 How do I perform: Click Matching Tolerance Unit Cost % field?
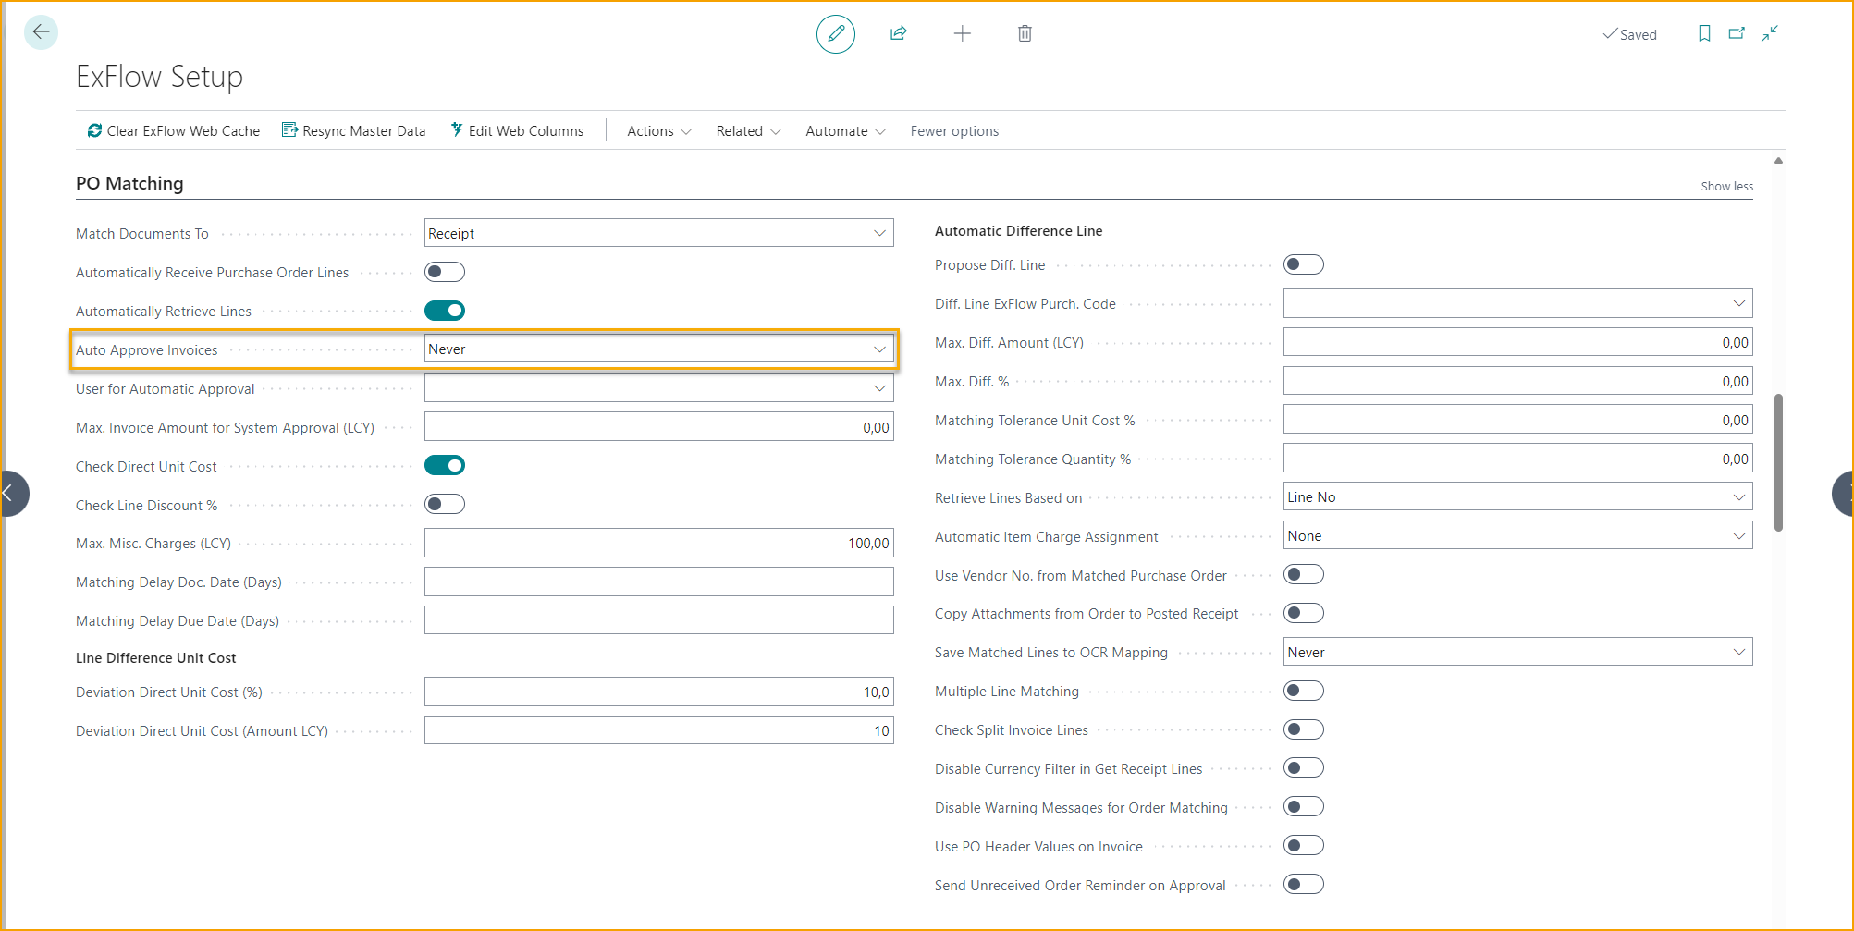tap(1518, 420)
